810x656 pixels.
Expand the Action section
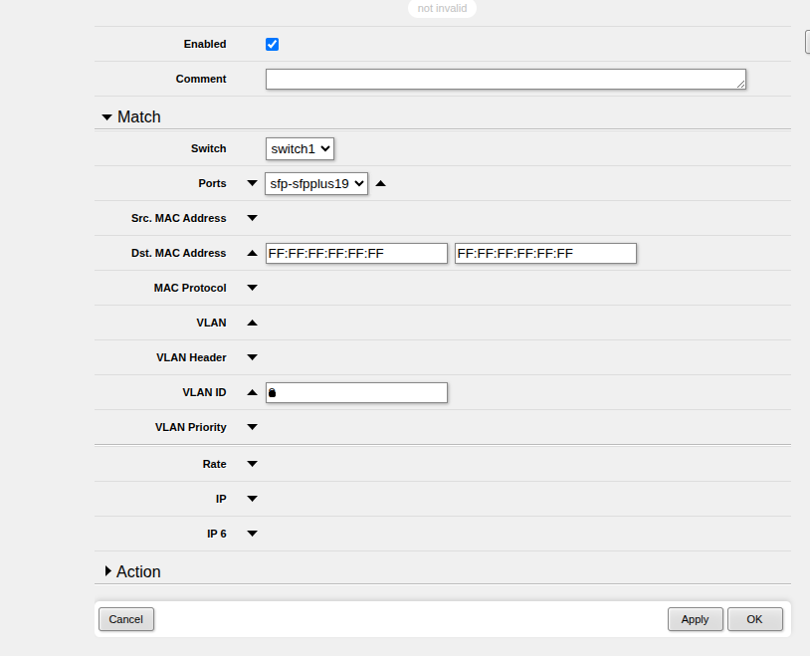click(107, 571)
